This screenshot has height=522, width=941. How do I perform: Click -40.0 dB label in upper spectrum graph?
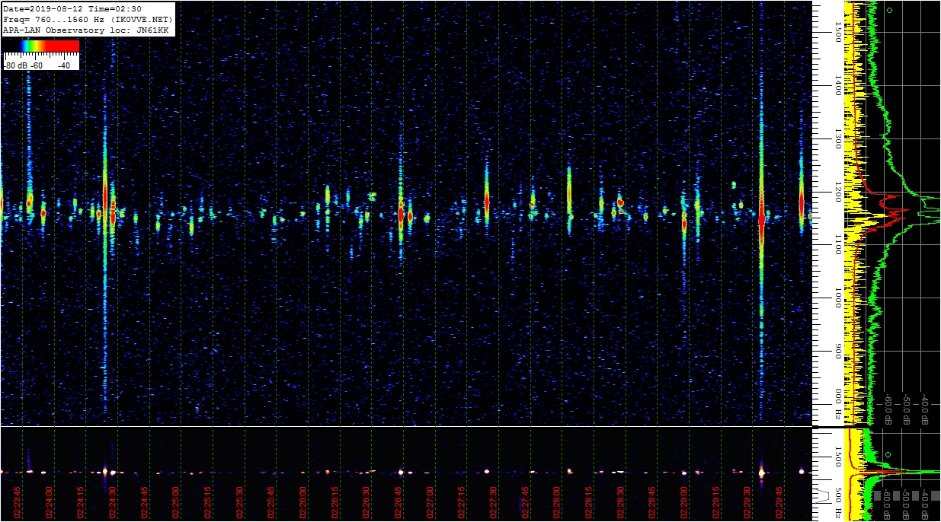point(925,410)
